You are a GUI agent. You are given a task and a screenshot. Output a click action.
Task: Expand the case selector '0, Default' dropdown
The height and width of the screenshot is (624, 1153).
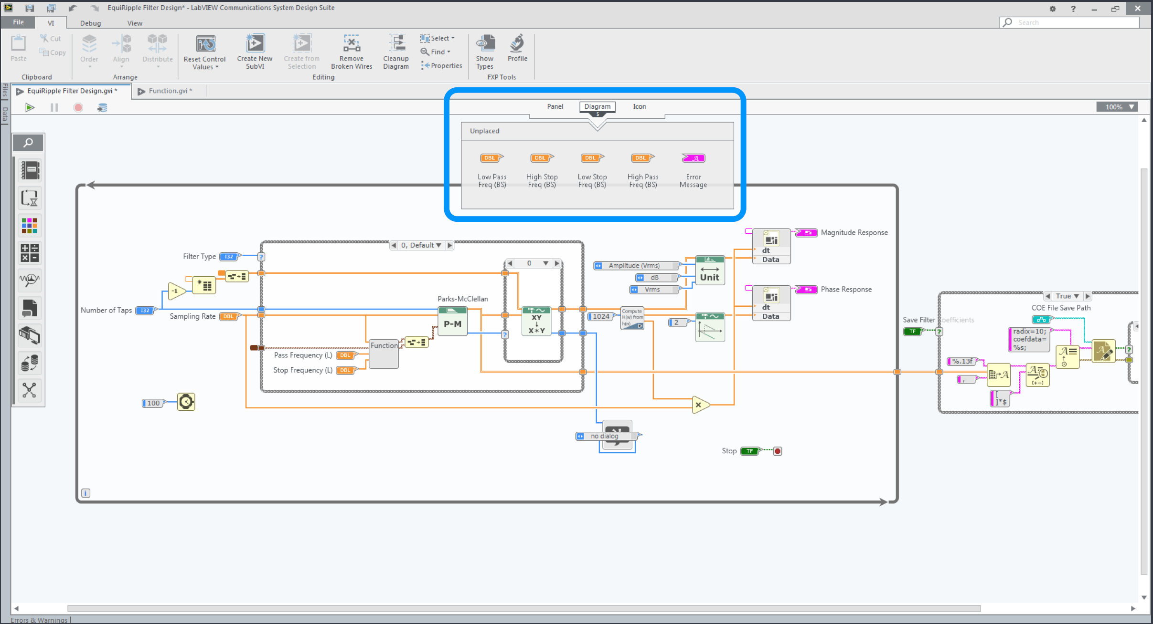click(438, 245)
